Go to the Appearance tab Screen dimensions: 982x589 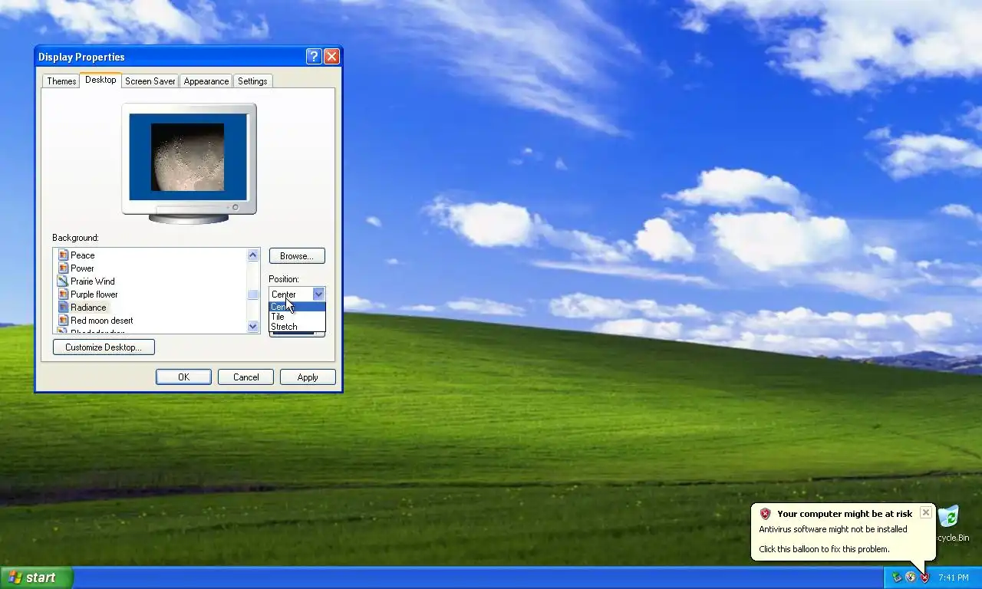click(x=206, y=81)
